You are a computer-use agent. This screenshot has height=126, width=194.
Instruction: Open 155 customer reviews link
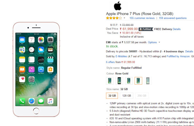click(x=142, y=18)
